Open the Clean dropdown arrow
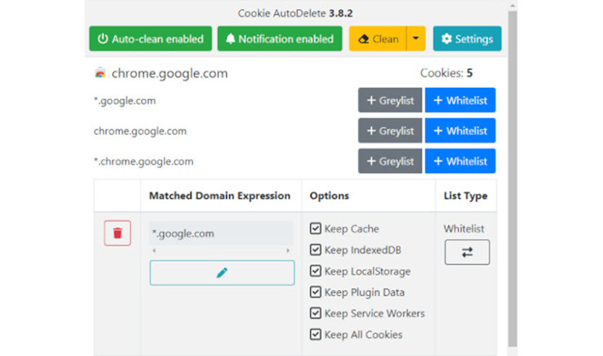Screen dimensions: 603x356 tap(416, 39)
